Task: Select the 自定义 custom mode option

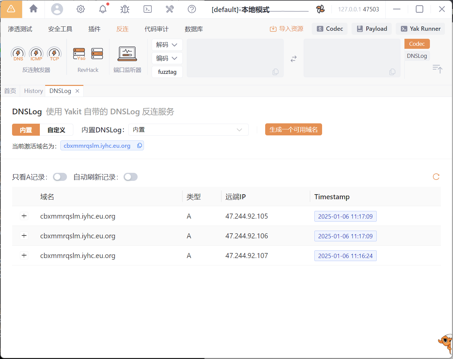Action: click(56, 130)
